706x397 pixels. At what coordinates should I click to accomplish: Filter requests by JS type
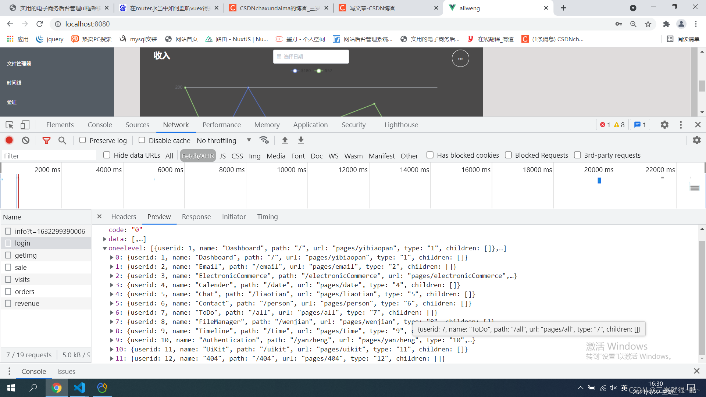(x=222, y=156)
